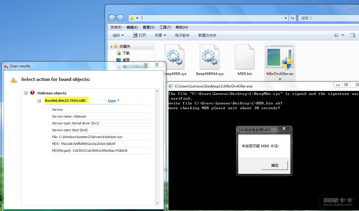Click the Service name: rdyboost row
Viewport: 359px width, 211px height.
point(101,116)
